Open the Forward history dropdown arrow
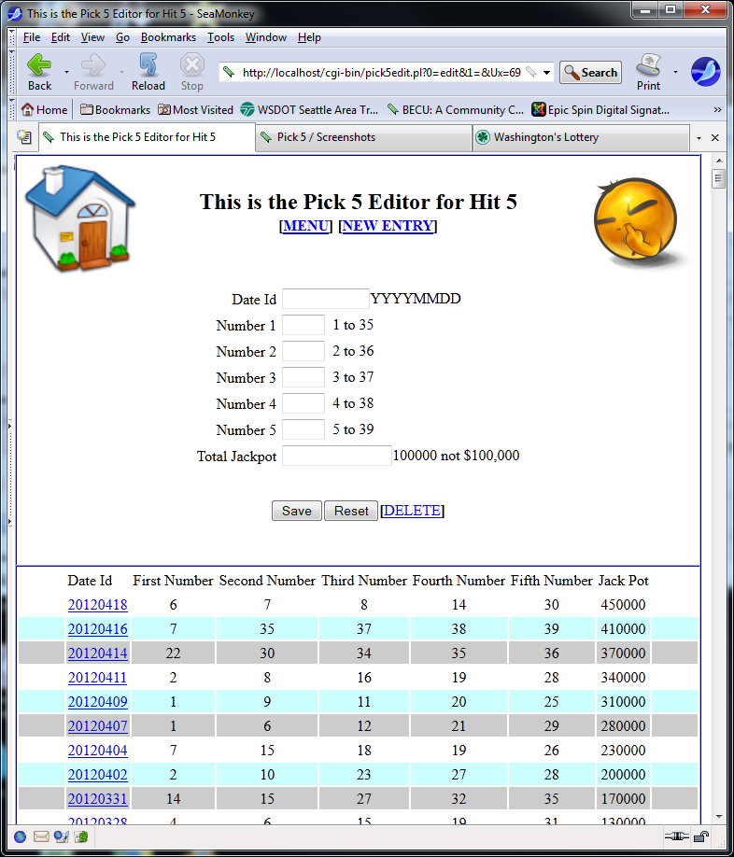This screenshot has height=857, width=734. coord(121,72)
